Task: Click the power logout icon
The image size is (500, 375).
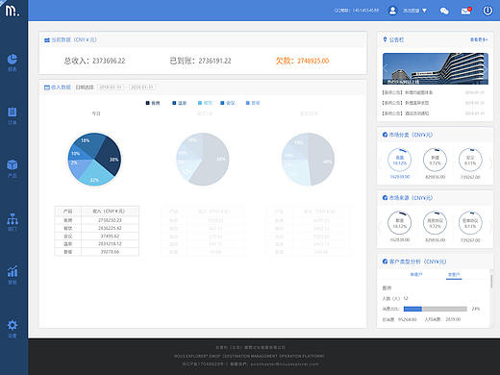Action: pos(487,11)
